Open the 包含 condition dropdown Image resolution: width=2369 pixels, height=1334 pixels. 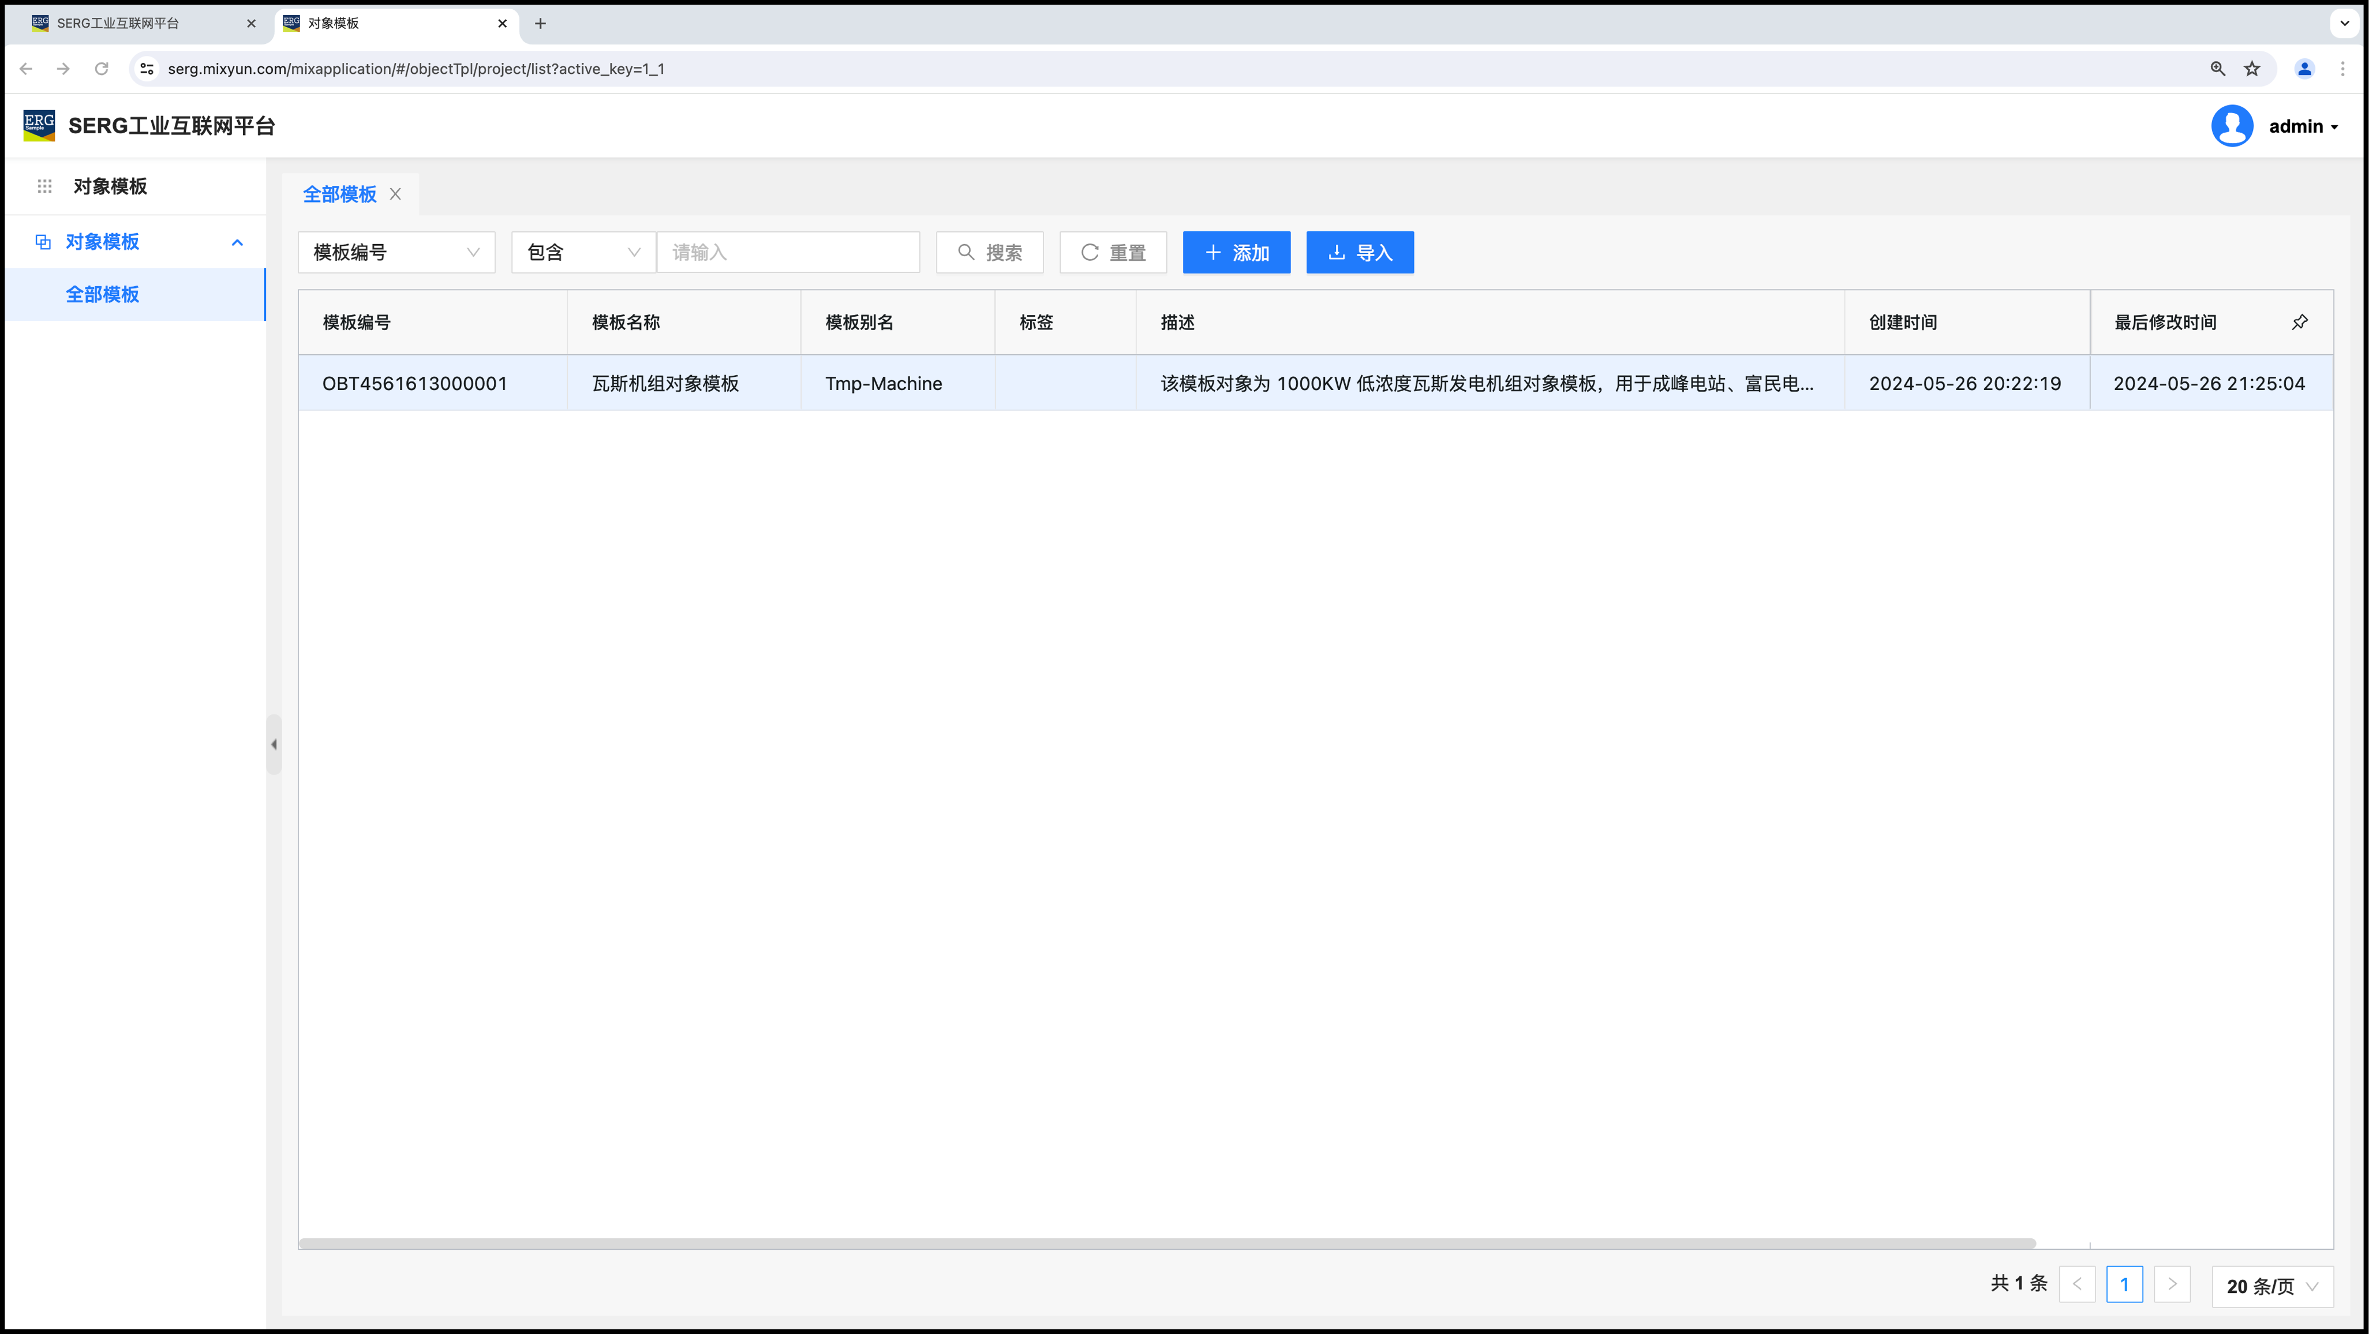point(583,253)
